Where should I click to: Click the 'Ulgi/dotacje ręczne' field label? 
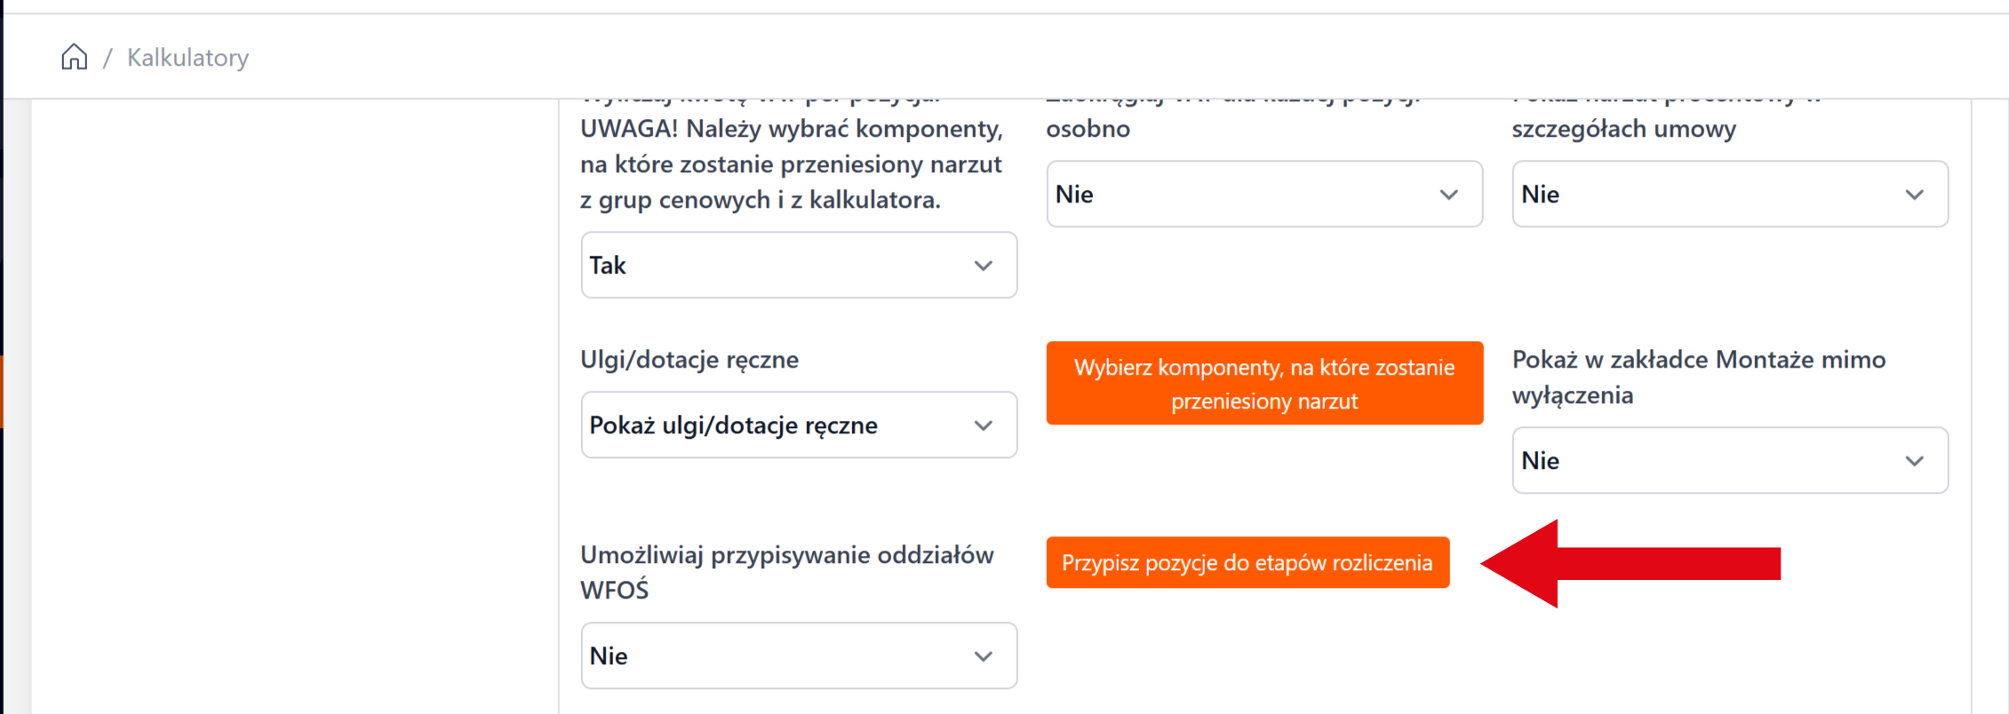click(690, 360)
